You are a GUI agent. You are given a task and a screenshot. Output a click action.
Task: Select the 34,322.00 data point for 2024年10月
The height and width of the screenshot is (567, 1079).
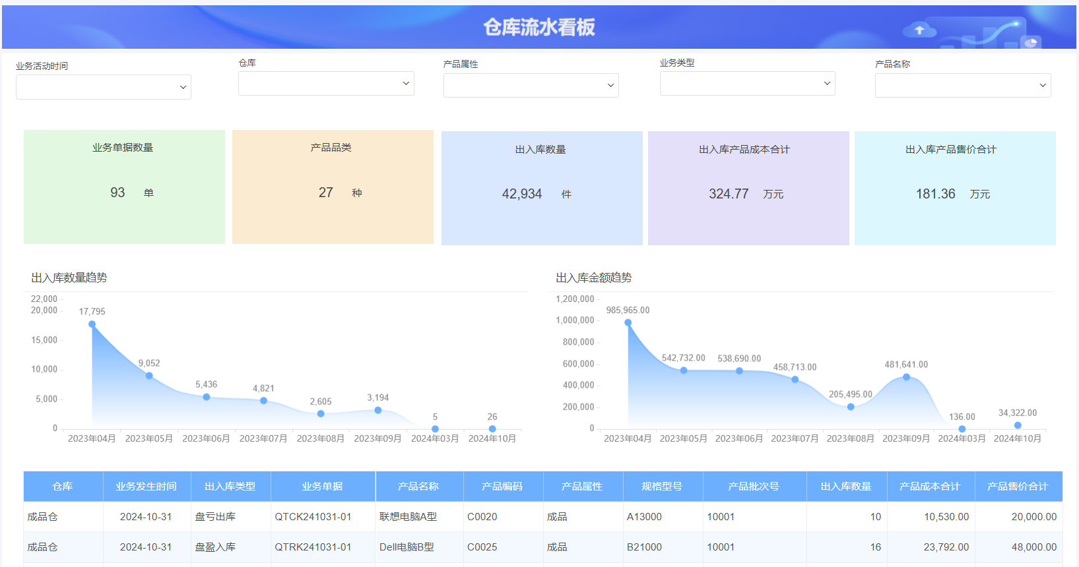(x=1017, y=425)
